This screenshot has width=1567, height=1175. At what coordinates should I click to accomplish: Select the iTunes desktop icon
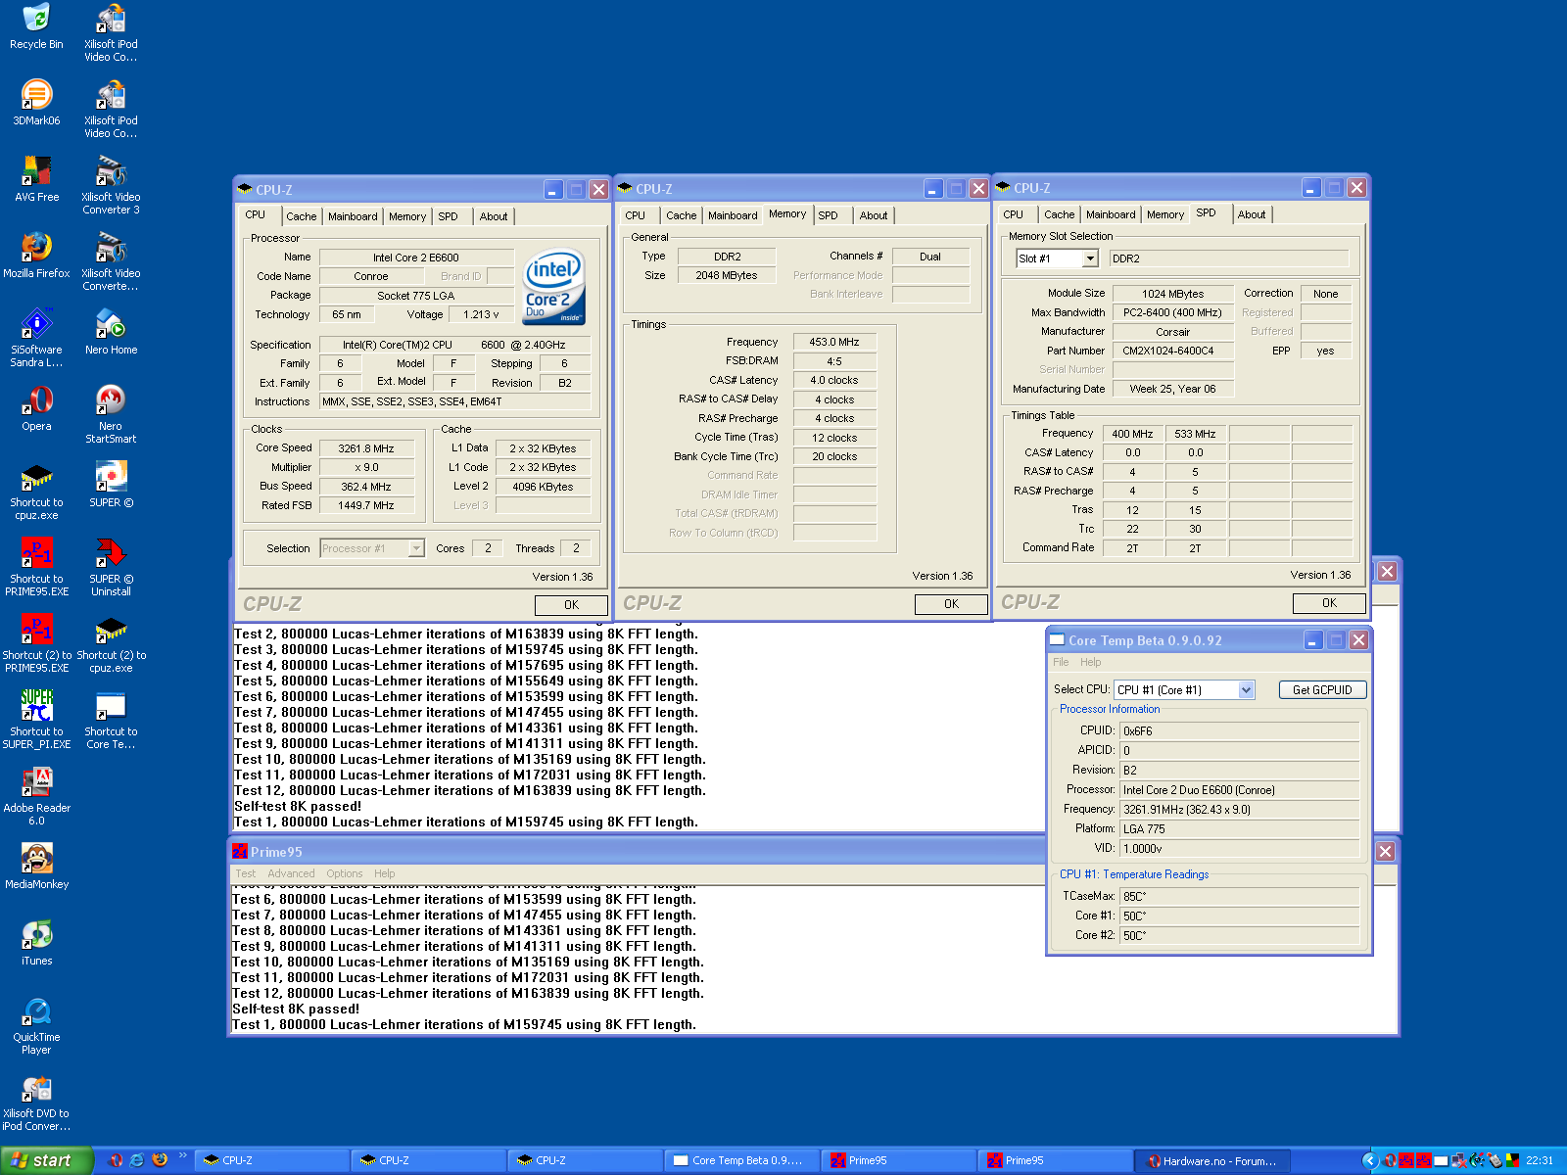point(36,944)
